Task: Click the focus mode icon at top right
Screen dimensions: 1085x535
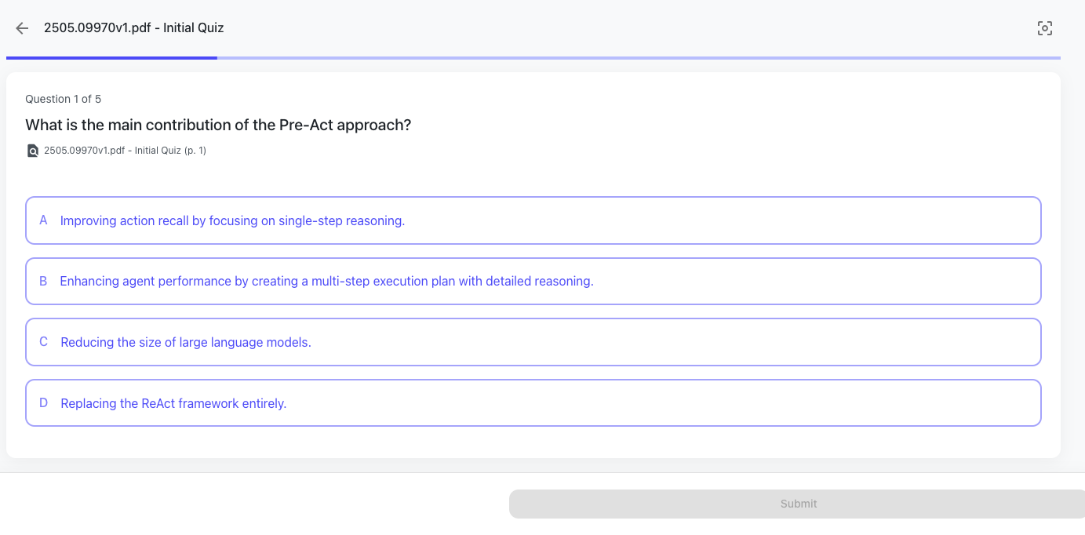Action: coord(1044,28)
